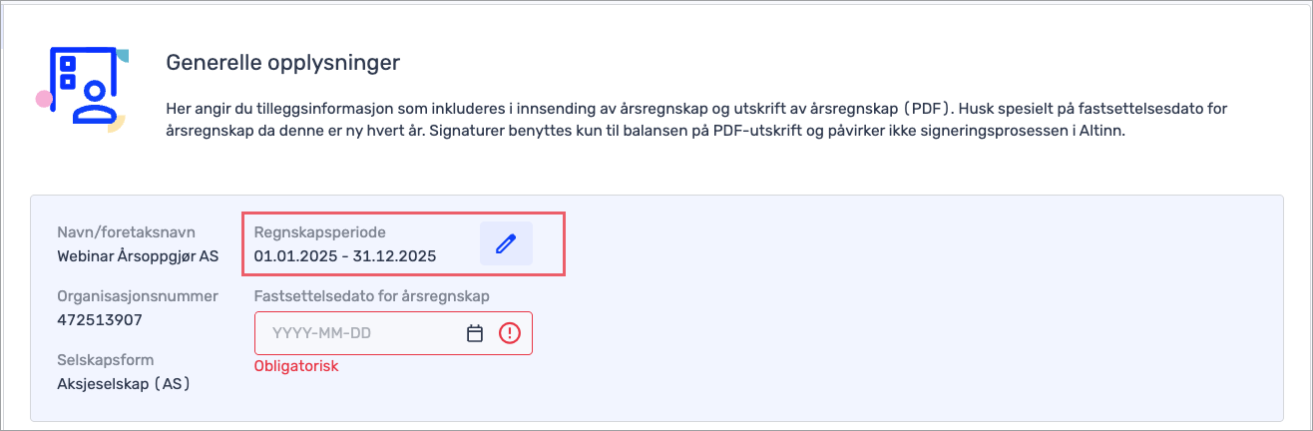Image resolution: width=1313 pixels, height=431 pixels.
Task: Click the yellow arc beneath the illustration
Action: click(x=116, y=126)
